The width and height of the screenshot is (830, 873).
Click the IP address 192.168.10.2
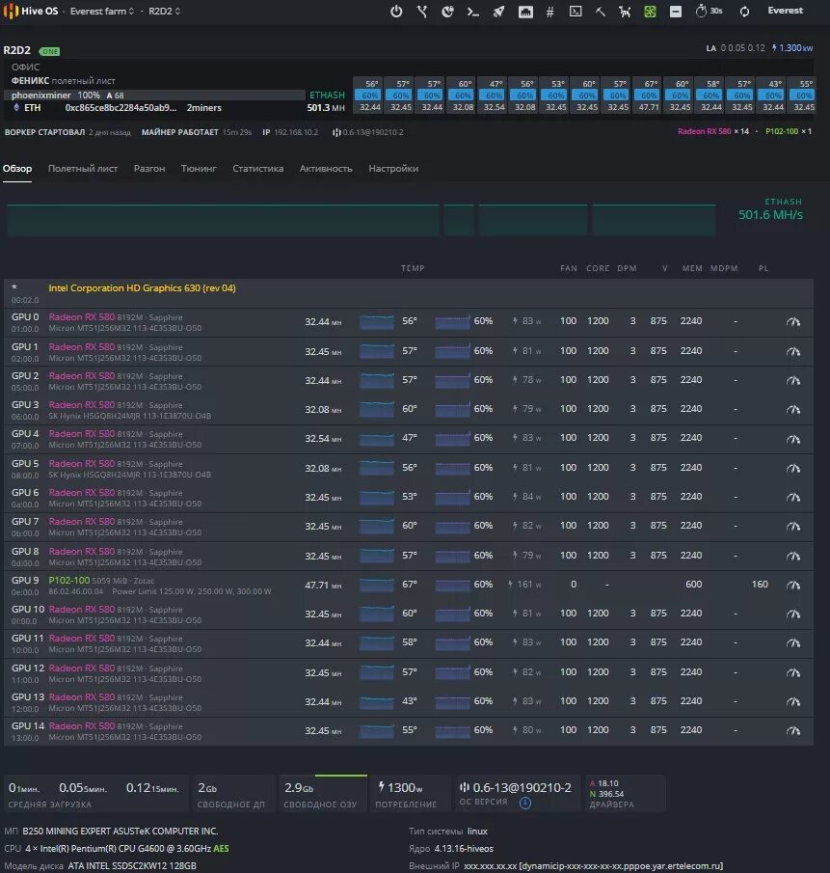296,132
